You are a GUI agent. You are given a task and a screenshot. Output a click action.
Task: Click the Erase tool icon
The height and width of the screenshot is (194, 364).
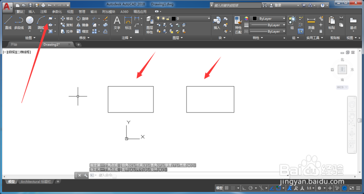[106, 19]
